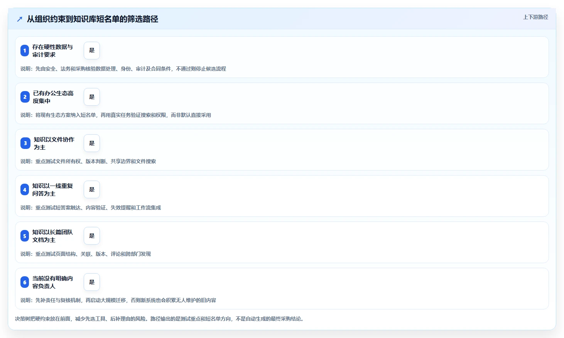Click the heading 存在硬性数据与审计要求
This screenshot has height=338, width=564.
[52, 51]
